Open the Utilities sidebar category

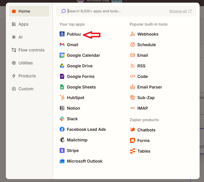point(29,63)
